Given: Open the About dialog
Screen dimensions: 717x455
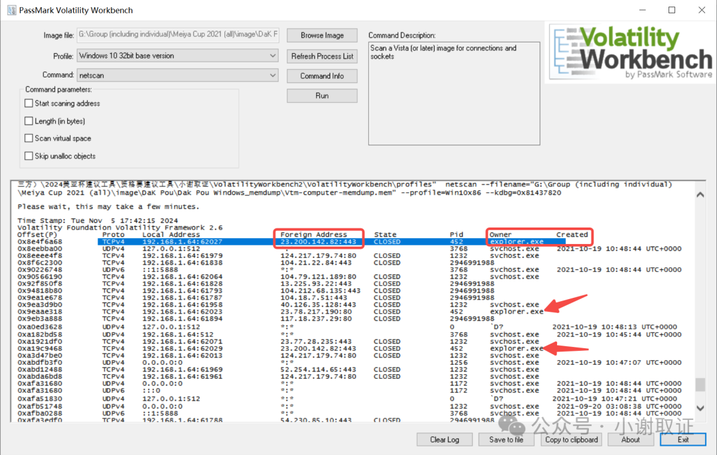Looking at the screenshot, I should pyautogui.click(x=630, y=440).
